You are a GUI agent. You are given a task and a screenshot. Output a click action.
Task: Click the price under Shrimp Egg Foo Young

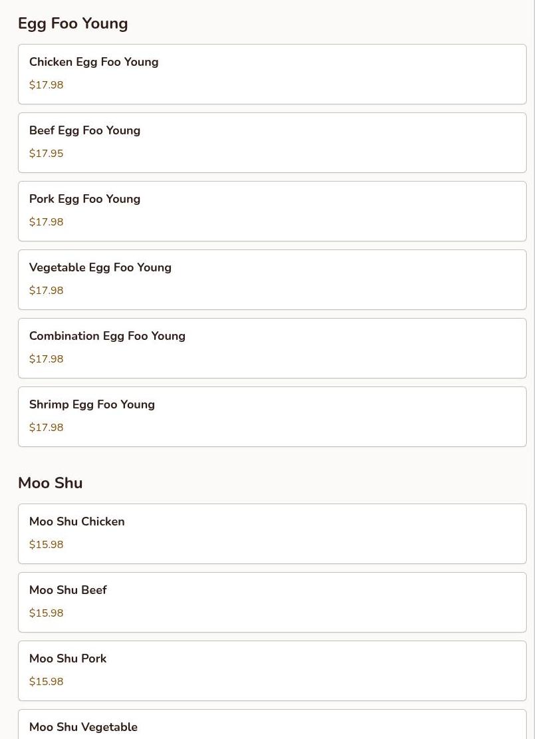coord(46,428)
